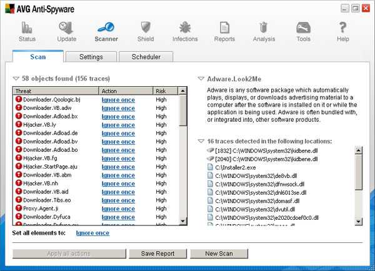The width and height of the screenshot is (375, 271).
Task: Click the Save Report button
Action: pyautogui.click(x=158, y=254)
